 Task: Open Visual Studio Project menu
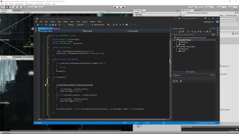pos(53,22)
